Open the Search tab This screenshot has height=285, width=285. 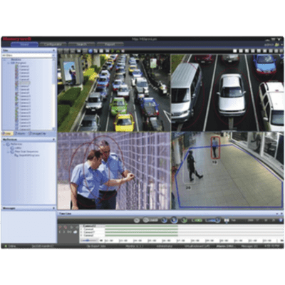(81, 44)
